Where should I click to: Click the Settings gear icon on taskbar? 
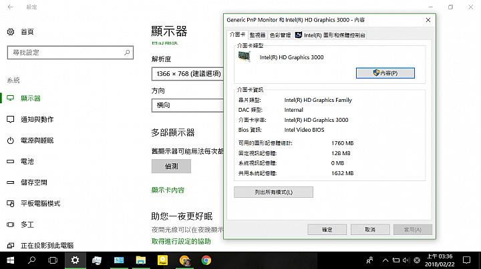coord(75,260)
